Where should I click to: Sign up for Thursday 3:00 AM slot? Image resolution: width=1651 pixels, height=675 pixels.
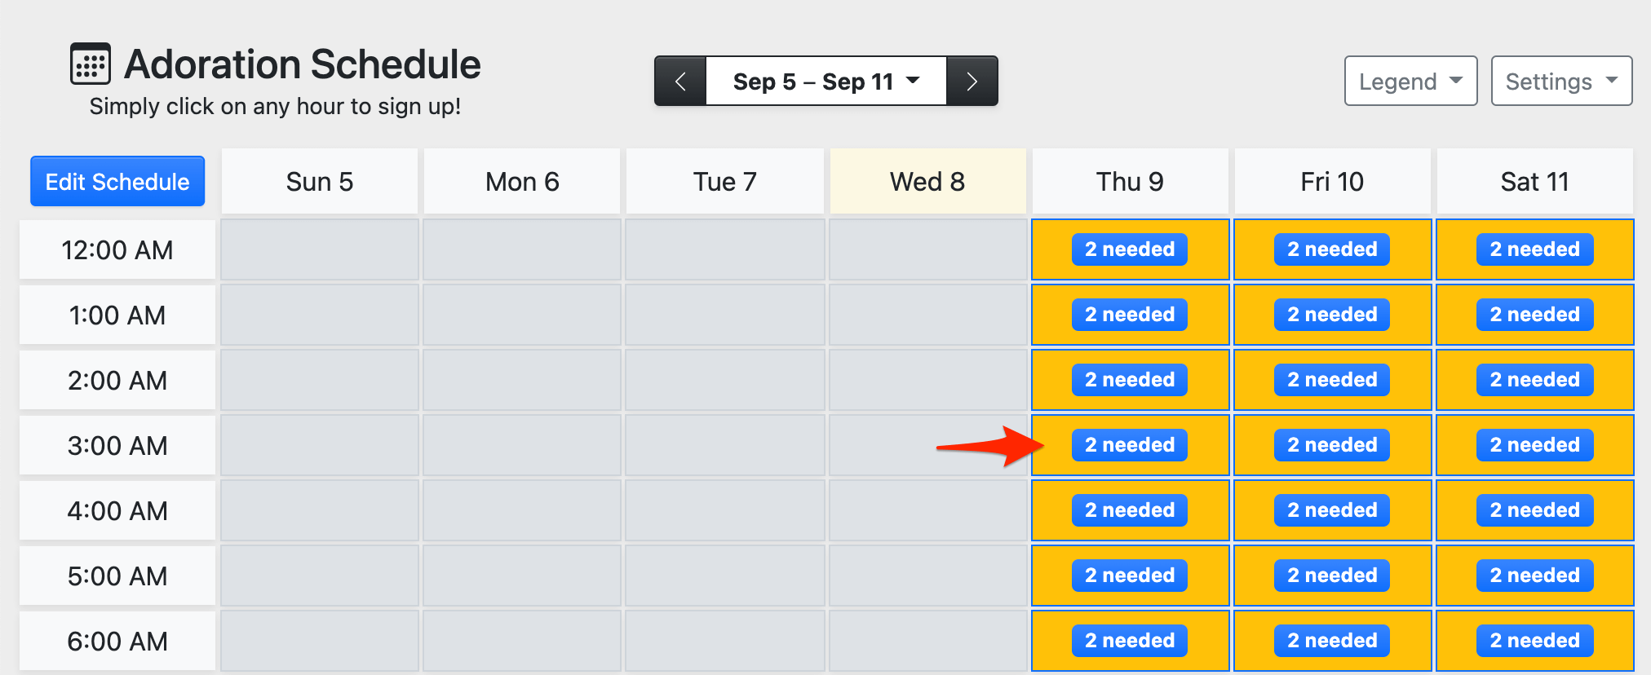click(1130, 445)
